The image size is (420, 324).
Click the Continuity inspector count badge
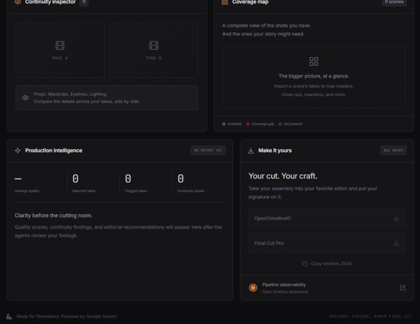tap(84, 2)
